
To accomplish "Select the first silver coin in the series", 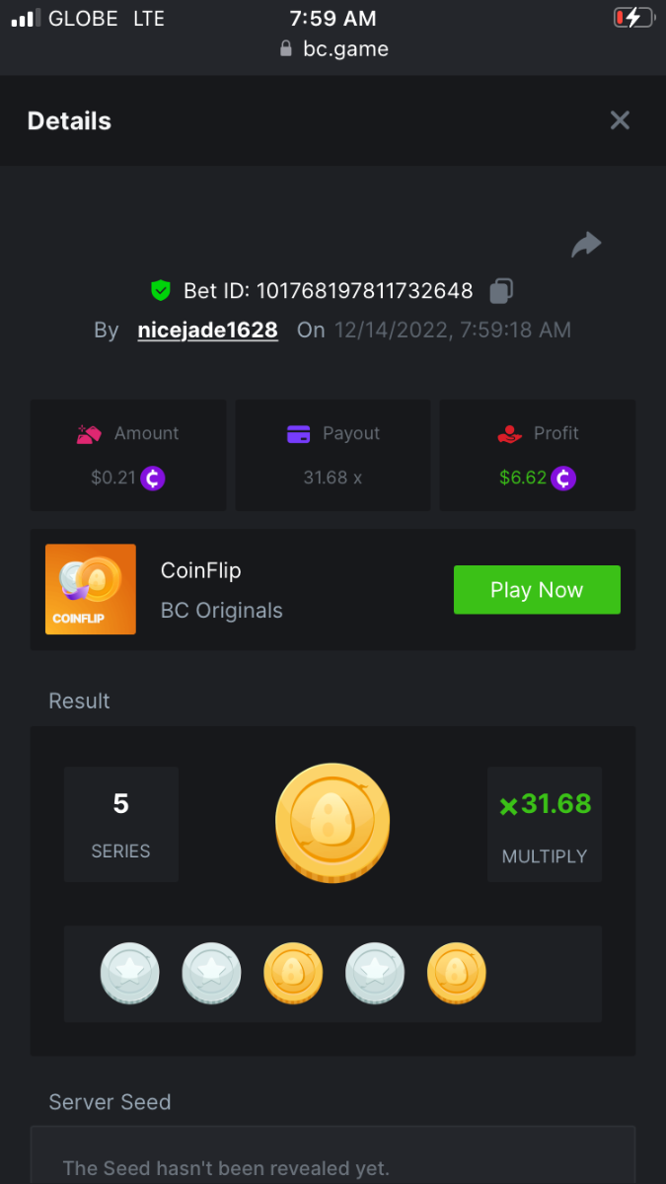I will (129, 973).
